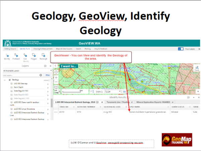Select the Identify point tool
Viewport: 201px width, 151px height.
(7, 57)
